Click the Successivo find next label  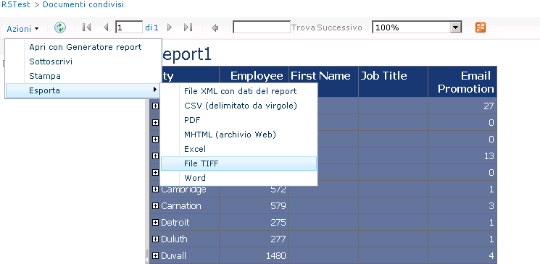[x=339, y=27]
